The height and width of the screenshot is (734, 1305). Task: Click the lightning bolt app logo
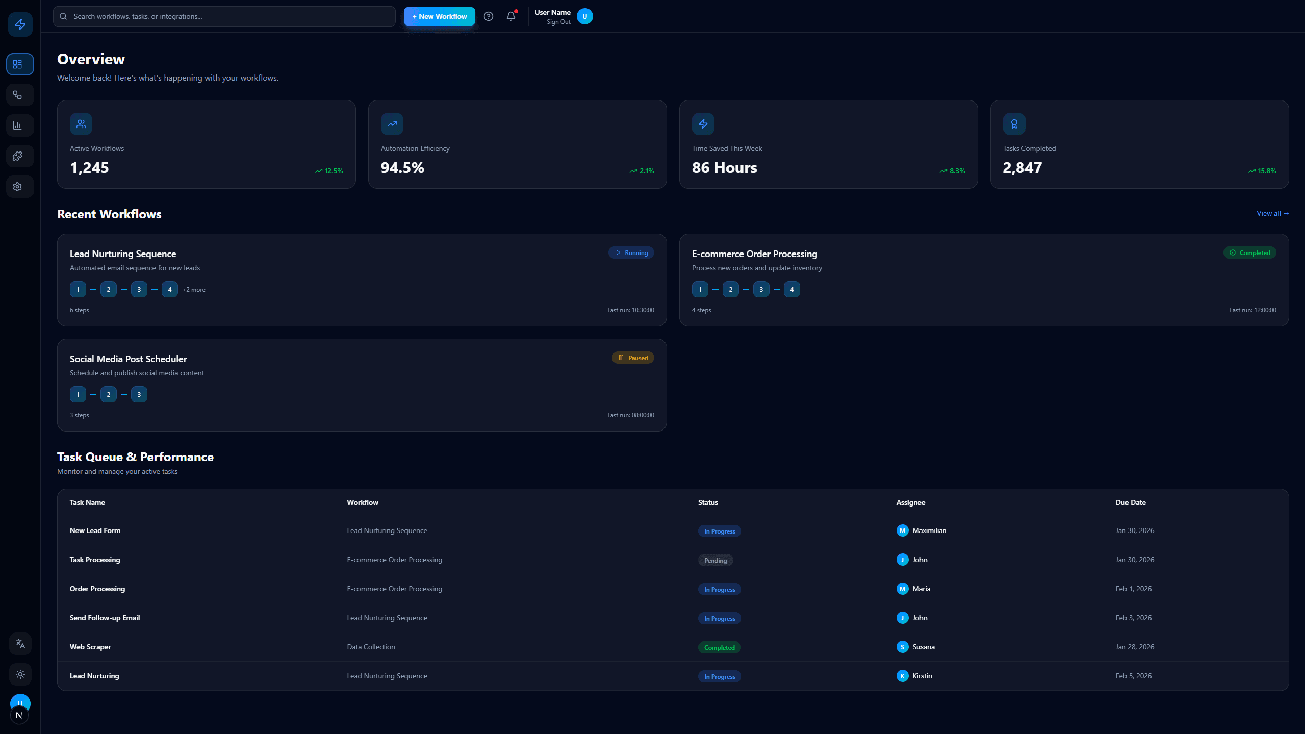coord(20,24)
